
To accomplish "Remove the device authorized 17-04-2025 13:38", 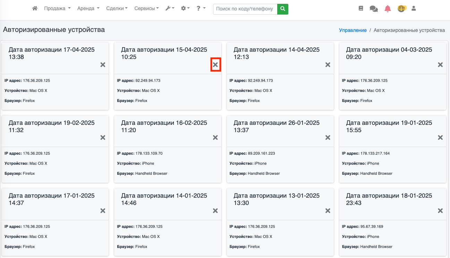I will pos(103,65).
